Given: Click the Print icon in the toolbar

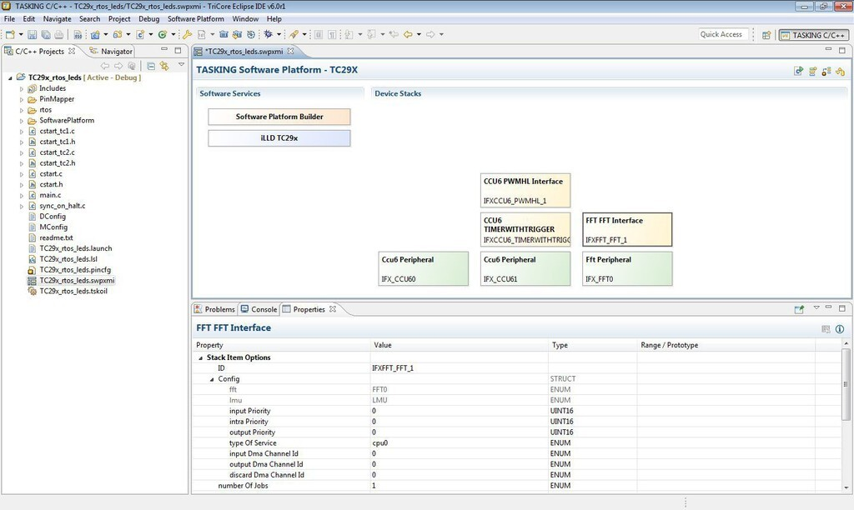Looking at the screenshot, I should pyautogui.click(x=59, y=34).
